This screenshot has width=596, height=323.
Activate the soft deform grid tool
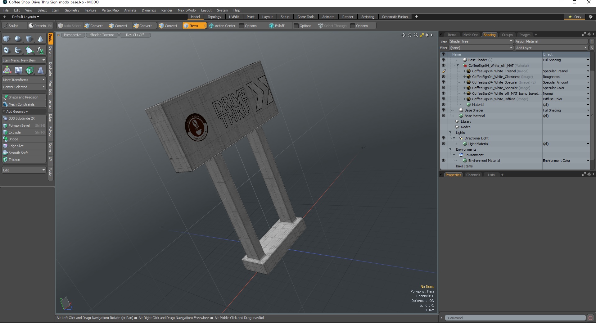click(x=18, y=70)
